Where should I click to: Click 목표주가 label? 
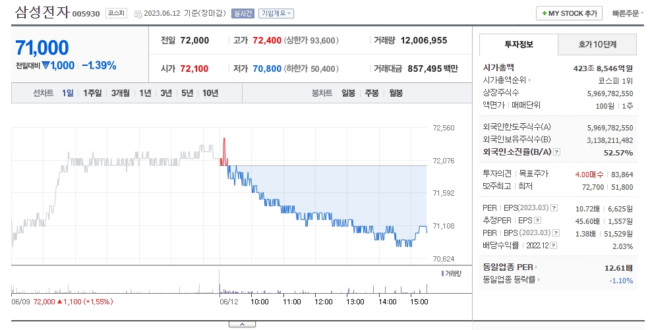click(x=535, y=174)
